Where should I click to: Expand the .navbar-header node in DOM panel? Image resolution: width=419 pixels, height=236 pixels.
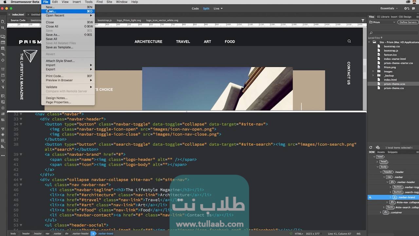(x=387, y=182)
